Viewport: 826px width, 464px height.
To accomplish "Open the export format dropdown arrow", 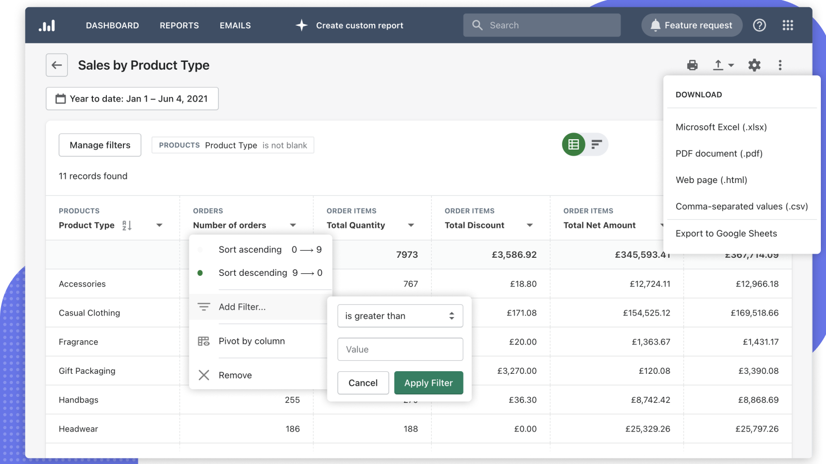I will [730, 65].
